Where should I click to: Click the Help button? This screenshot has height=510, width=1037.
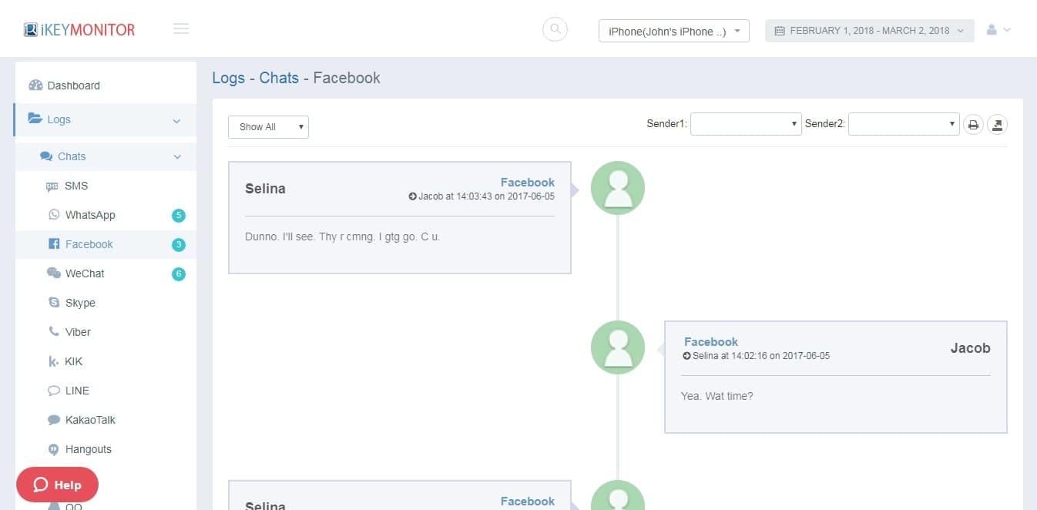coord(58,485)
